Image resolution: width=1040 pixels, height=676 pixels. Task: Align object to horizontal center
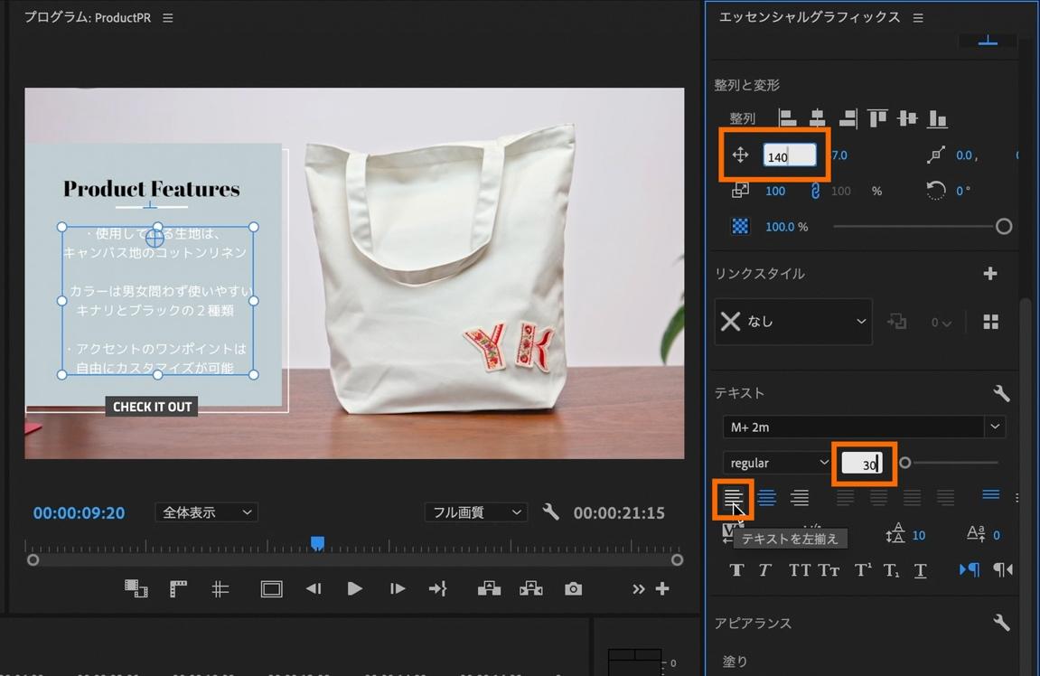(817, 118)
